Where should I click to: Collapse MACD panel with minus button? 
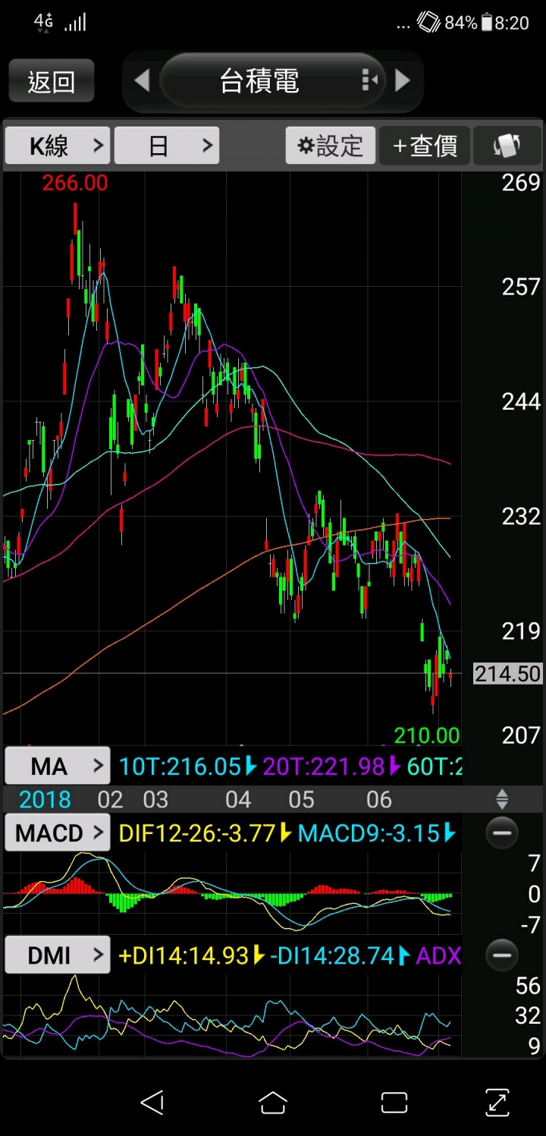click(x=502, y=833)
